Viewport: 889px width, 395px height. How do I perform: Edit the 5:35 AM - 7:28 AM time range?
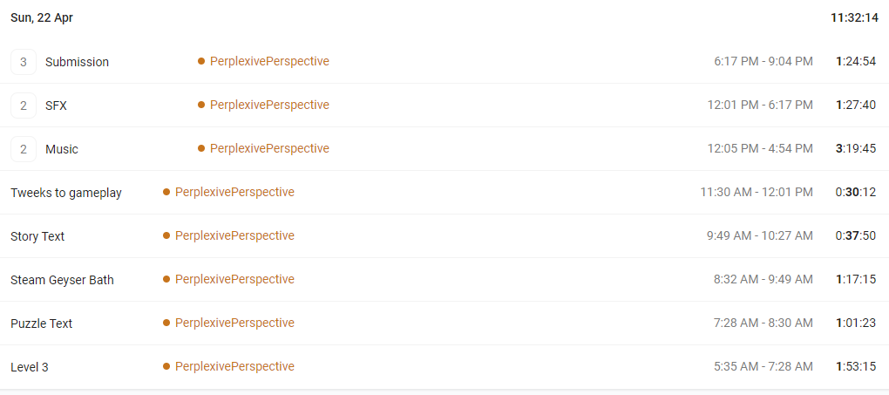pyautogui.click(x=763, y=366)
